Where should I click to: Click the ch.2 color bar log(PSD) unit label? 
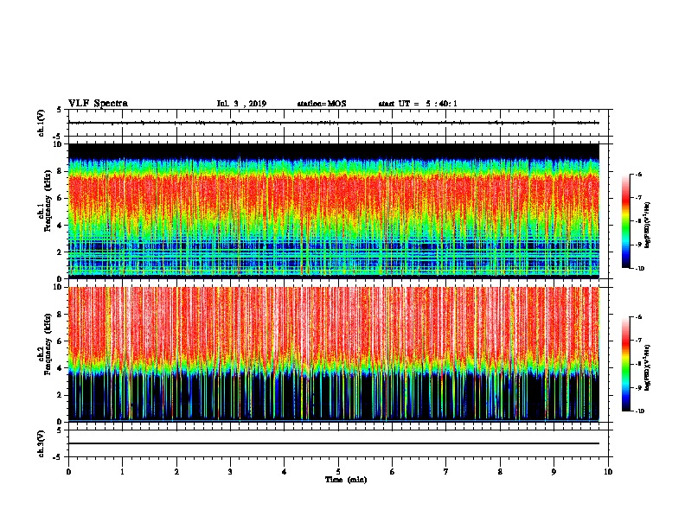pos(648,367)
